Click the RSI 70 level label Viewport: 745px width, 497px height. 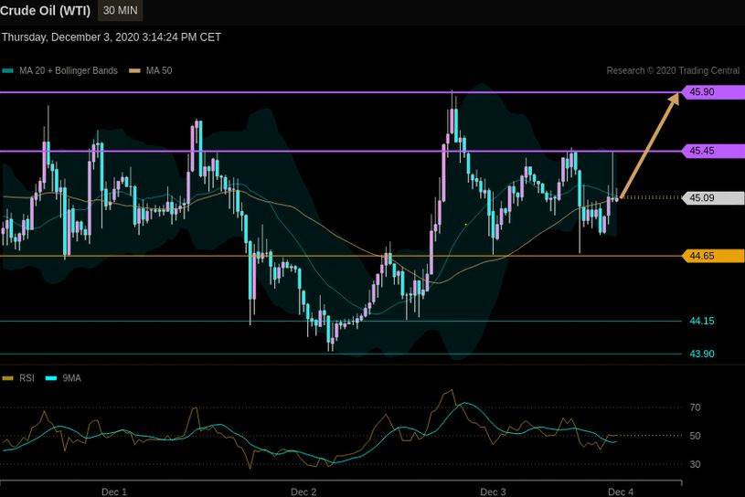pos(695,407)
